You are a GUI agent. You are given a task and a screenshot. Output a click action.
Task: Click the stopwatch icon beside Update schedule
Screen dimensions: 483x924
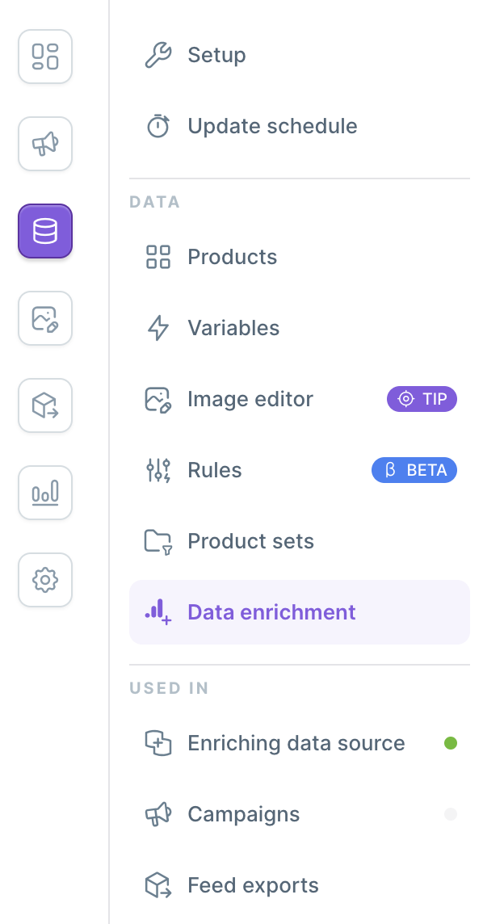pyautogui.click(x=158, y=126)
